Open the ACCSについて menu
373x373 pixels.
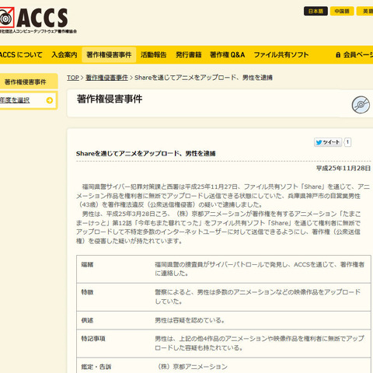pyautogui.click(x=21, y=54)
